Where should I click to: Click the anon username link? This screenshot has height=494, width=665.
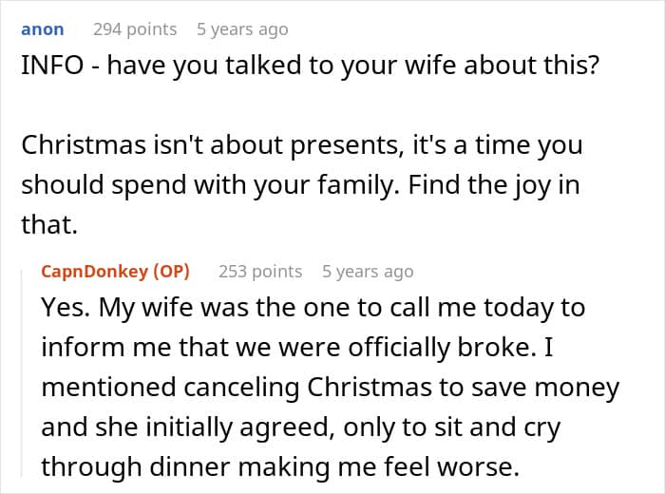click(42, 29)
